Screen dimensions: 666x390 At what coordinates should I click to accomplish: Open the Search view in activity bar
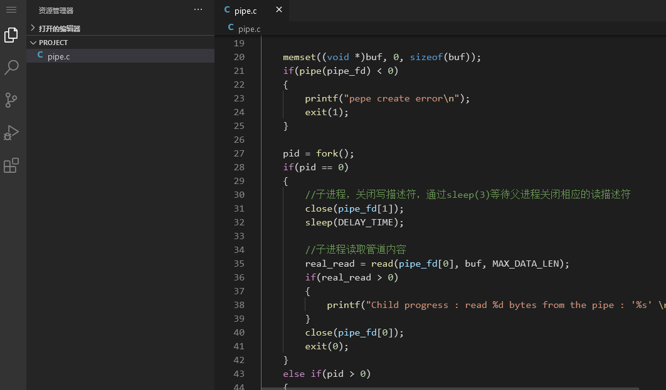(11, 68)
